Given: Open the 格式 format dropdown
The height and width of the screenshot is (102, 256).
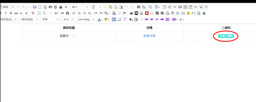Looking at the screenshot, I should pos(29,19).
